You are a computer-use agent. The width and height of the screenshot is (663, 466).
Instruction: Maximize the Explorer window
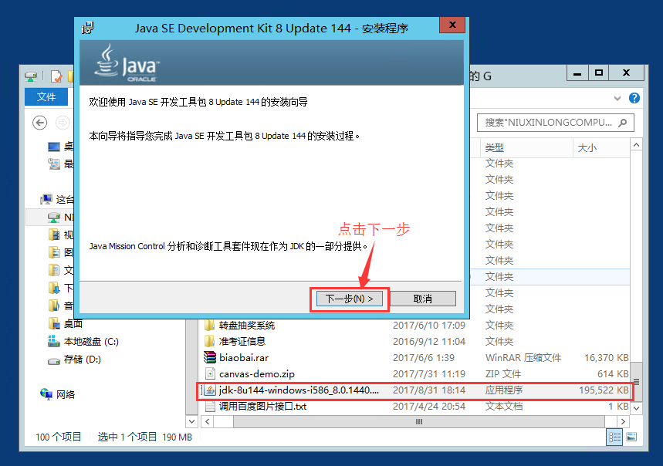(x=598, y=73)
